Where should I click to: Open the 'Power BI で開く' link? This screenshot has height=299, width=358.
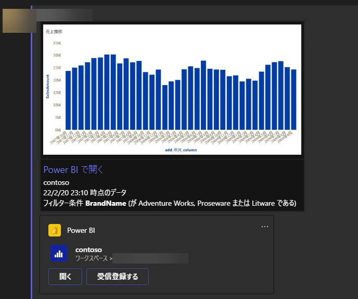[x=73, y=170]
